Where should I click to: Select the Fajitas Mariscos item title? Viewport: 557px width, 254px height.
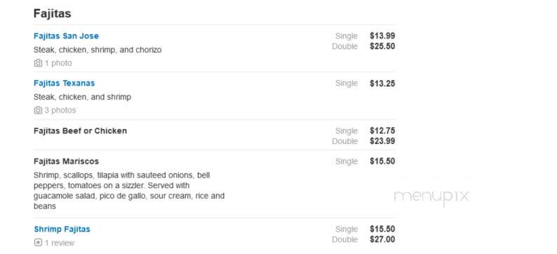[67, 161]
